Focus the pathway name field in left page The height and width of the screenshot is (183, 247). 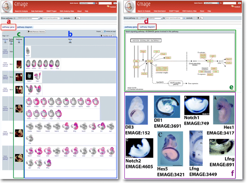coord(51,18)
